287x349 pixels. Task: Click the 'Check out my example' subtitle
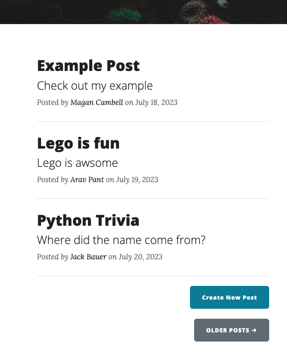tap(95, 86)
